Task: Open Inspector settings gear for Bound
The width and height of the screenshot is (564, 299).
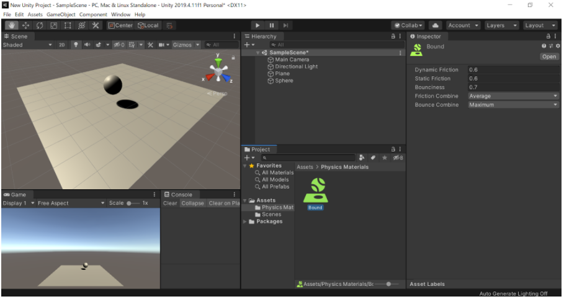Action: (x=558, y=46)
